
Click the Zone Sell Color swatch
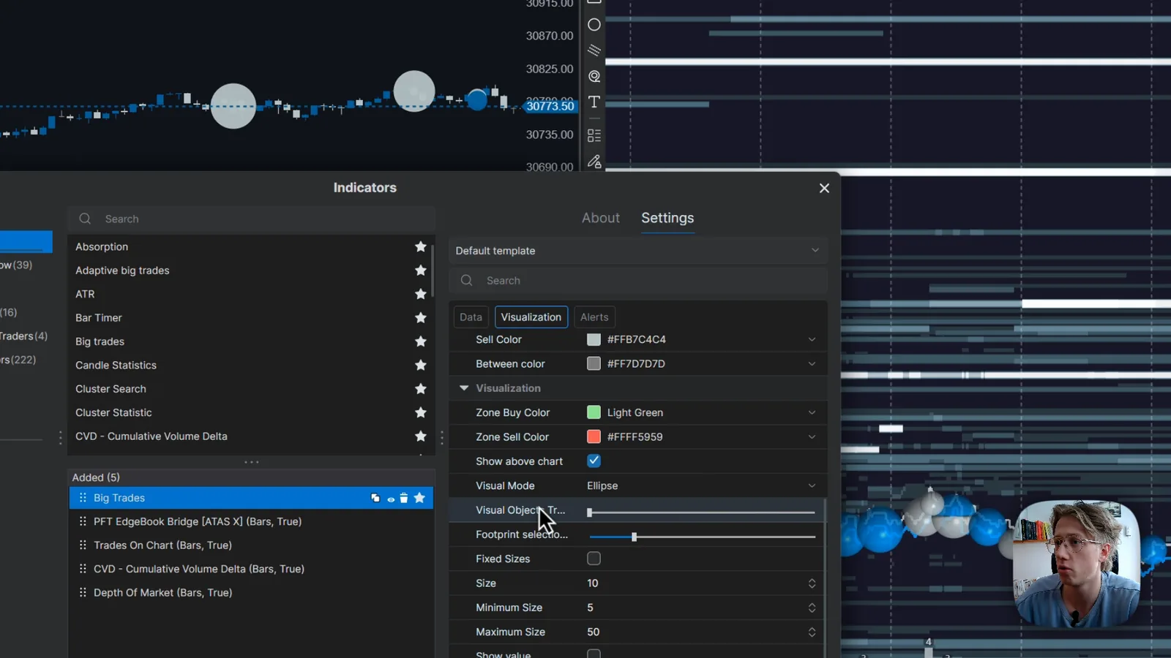(594, 436)
